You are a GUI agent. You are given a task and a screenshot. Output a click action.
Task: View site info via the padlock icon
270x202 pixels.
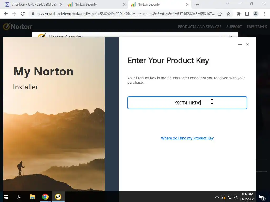tap(33, 14)
